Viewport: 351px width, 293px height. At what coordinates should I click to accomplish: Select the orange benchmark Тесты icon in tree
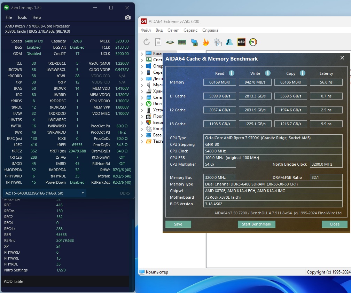(x=149, y=141)
